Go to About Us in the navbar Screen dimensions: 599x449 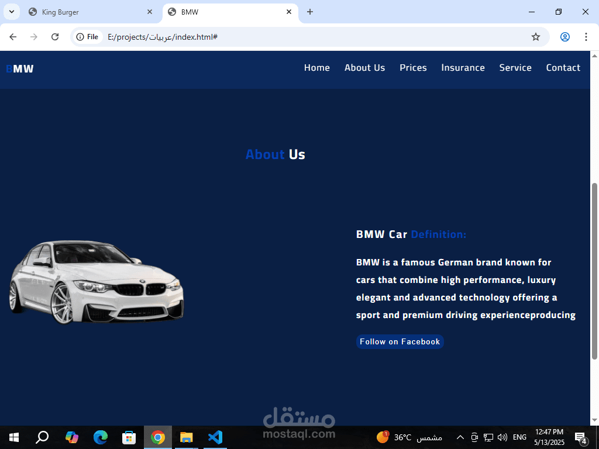point(364,68)
